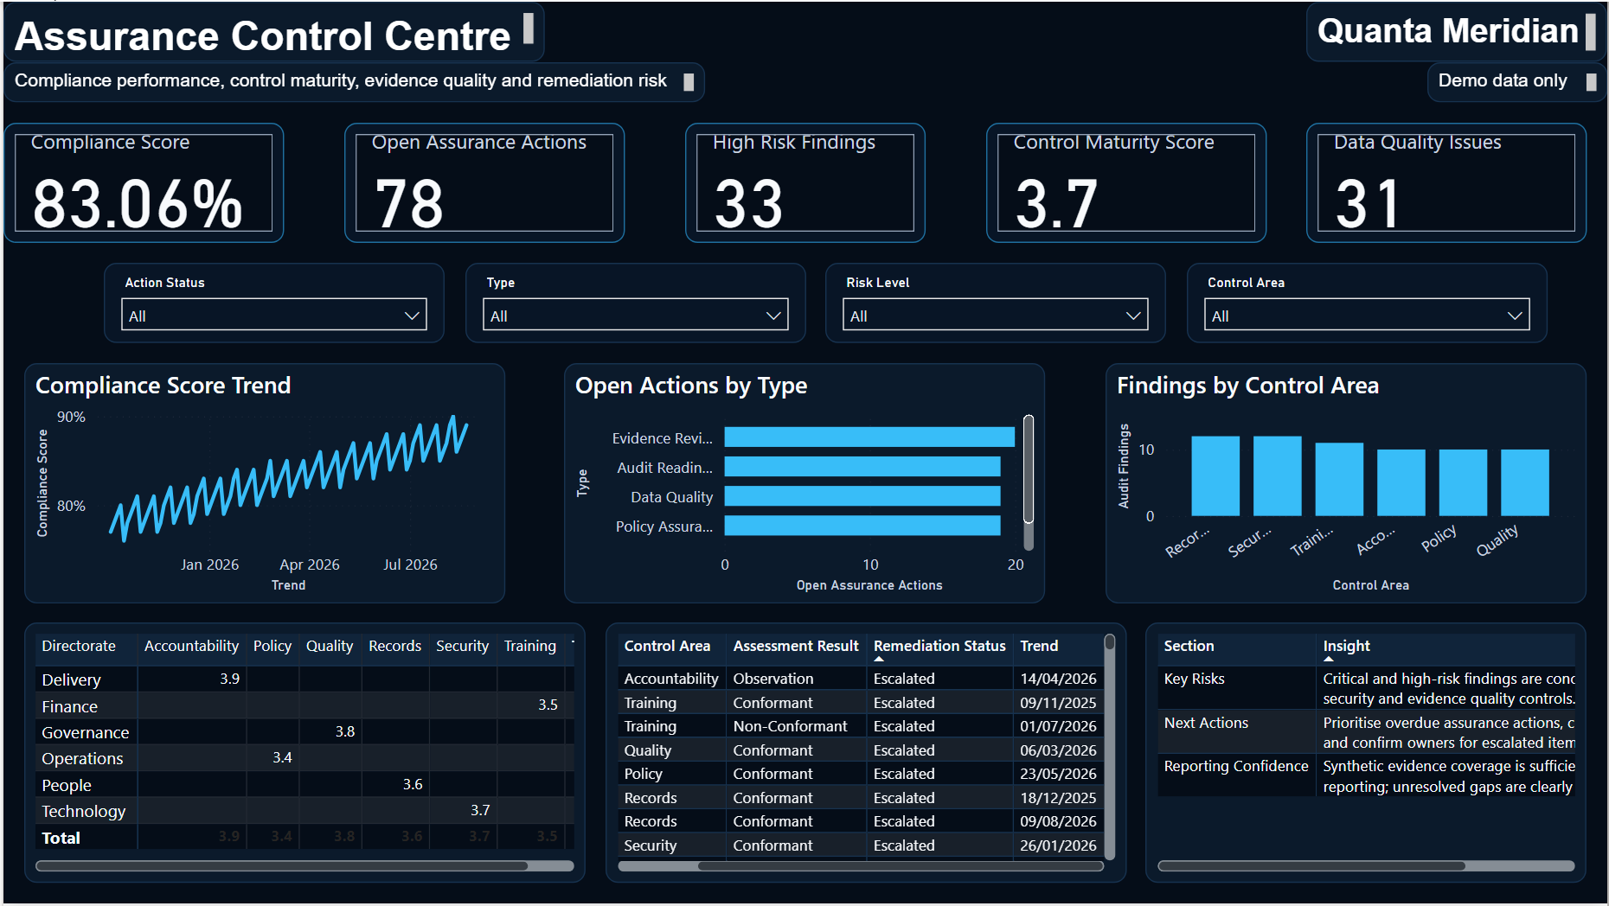Sort by Remediation Status column header
Screen dimensions: 1609x906
(939, 646)
